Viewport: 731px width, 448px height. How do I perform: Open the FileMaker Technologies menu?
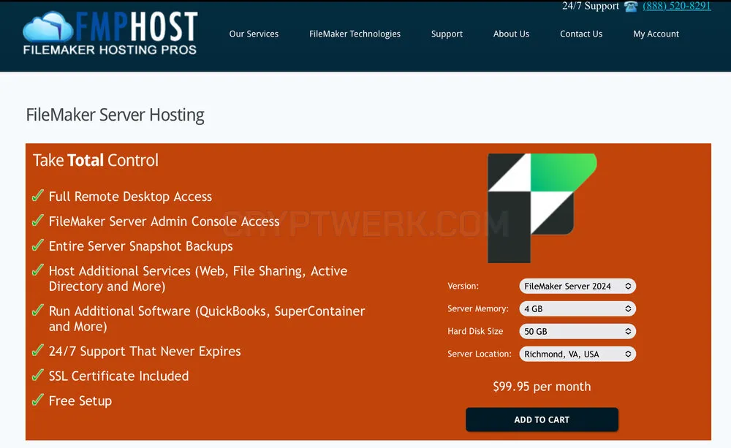355,34
